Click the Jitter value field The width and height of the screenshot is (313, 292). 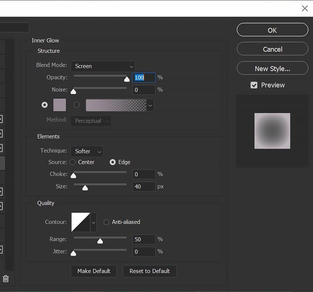point(144,252)
